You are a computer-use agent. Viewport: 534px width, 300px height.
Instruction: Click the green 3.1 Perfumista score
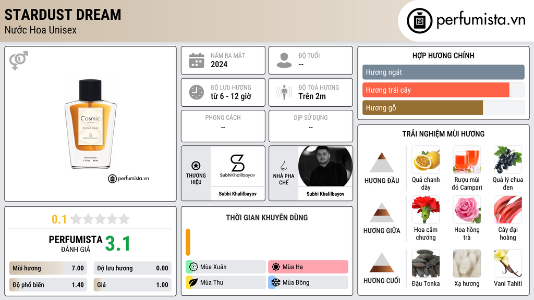[118, 244]
